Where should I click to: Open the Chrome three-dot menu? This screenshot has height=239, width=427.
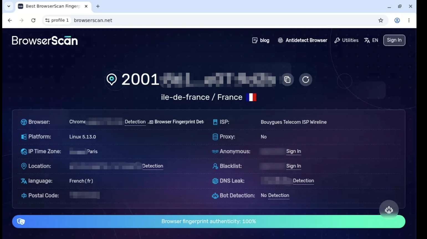point(409,20)
